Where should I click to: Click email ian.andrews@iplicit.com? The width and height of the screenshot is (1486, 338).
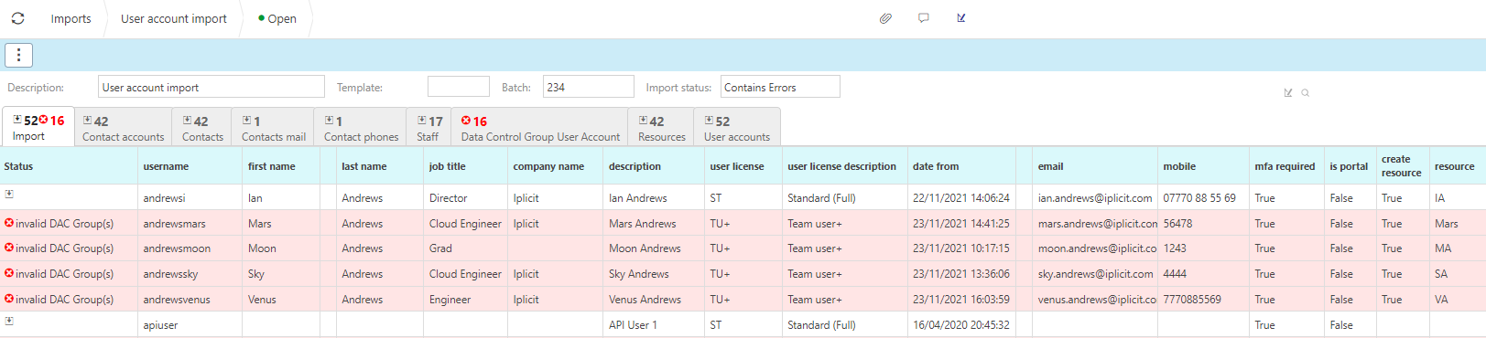click(1095, 198)
